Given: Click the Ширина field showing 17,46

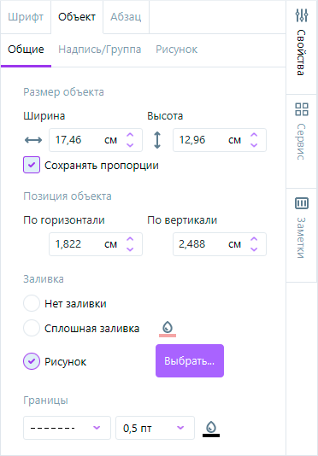Looking at the screenshot, I should [x=96, y=140].
